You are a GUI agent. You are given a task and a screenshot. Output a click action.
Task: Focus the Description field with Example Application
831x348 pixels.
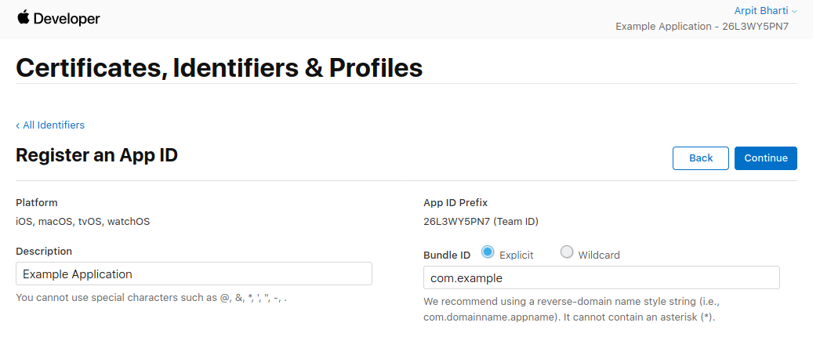coord(194,274)
